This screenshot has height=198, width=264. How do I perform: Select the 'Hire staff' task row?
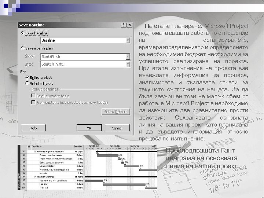click(x=44, y=184)
